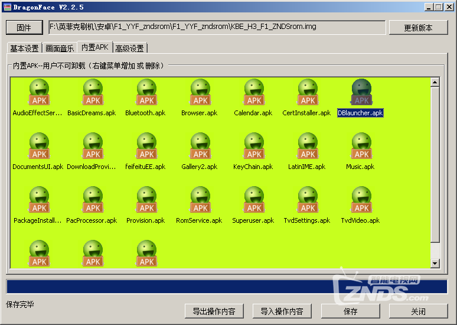The image size is (457, 325).
Task: Select the feifeituEE.apk icon
Action: [x=146, y=146]
